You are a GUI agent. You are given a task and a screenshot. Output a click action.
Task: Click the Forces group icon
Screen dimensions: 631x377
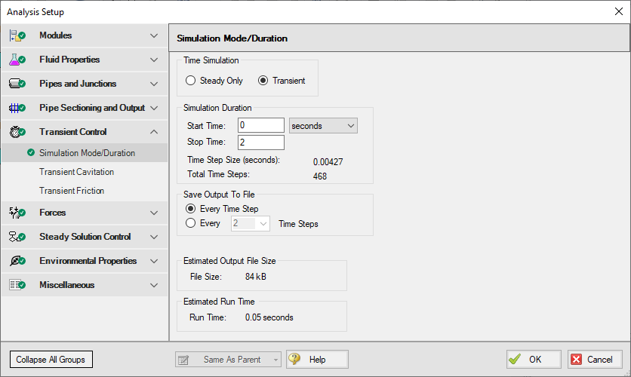pos(17,213)
